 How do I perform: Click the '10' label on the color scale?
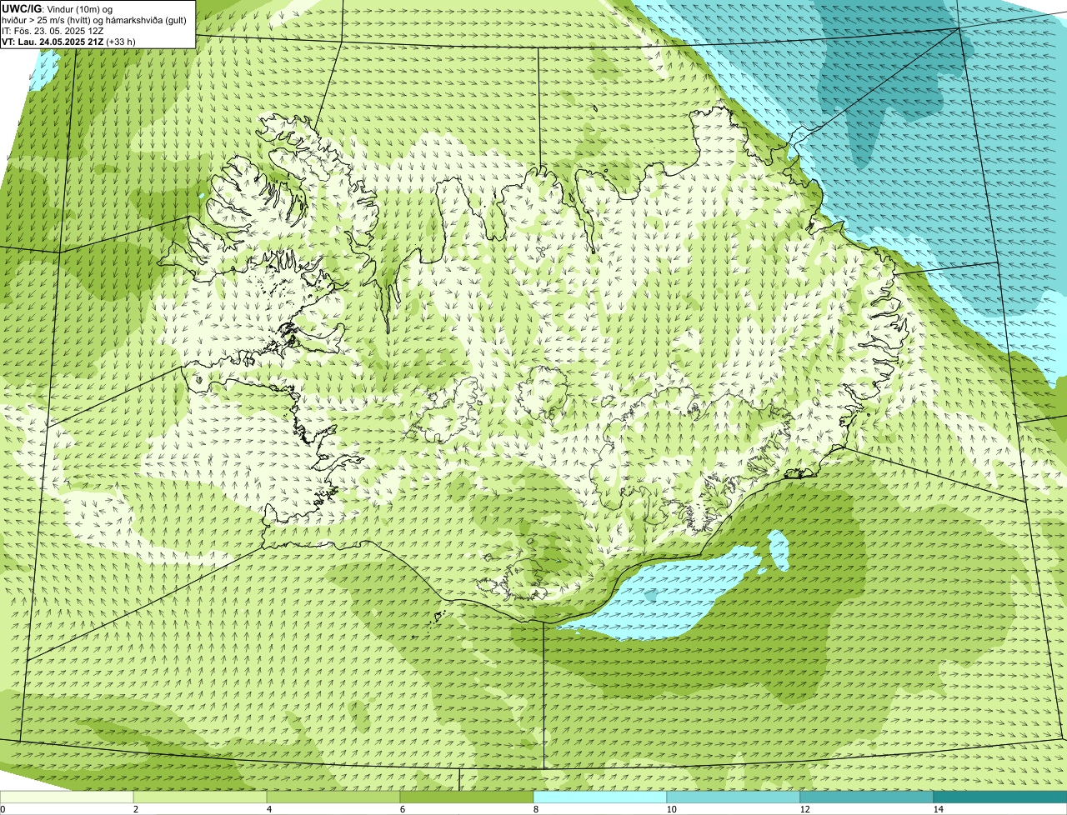coord(671,809)
